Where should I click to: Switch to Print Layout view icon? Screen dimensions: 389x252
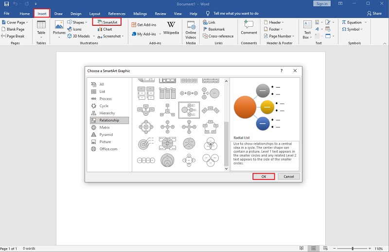point(314,248)
